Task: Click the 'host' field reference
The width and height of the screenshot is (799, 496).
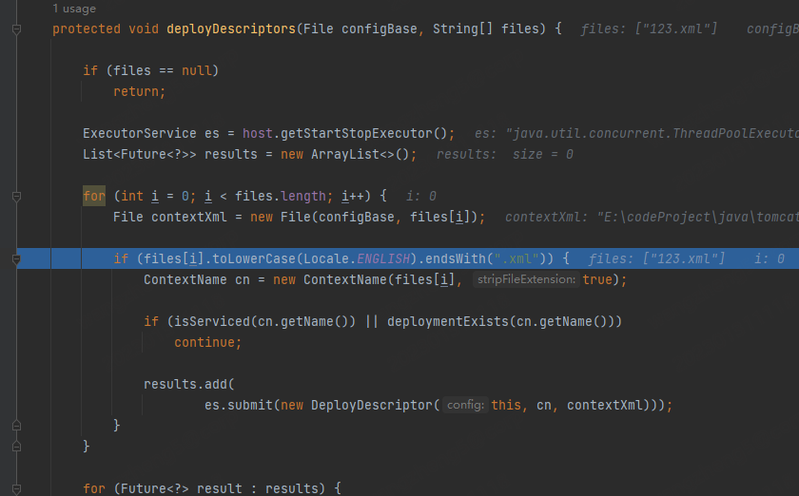Action: click(258, 133)
